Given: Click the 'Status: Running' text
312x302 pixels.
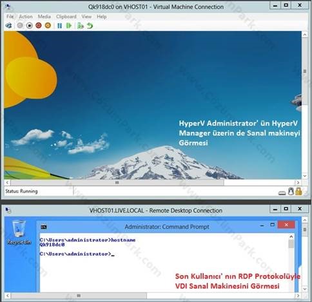Looking at the screenshot, I should click(x=21, y=191).
